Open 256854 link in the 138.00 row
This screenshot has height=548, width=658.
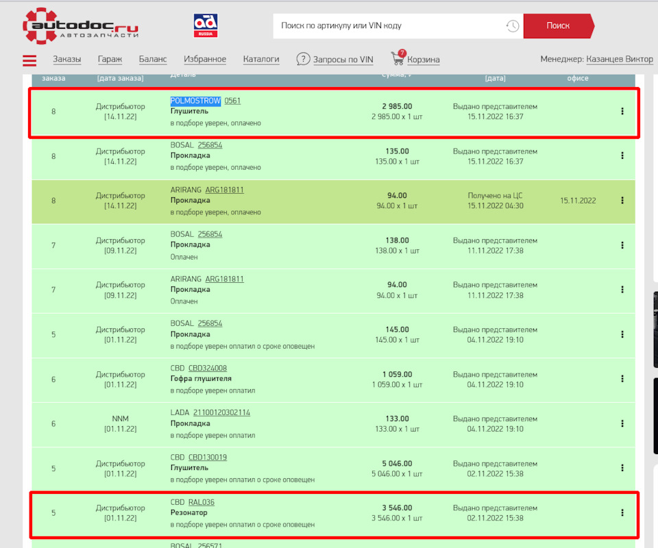[x=210, y=234]
